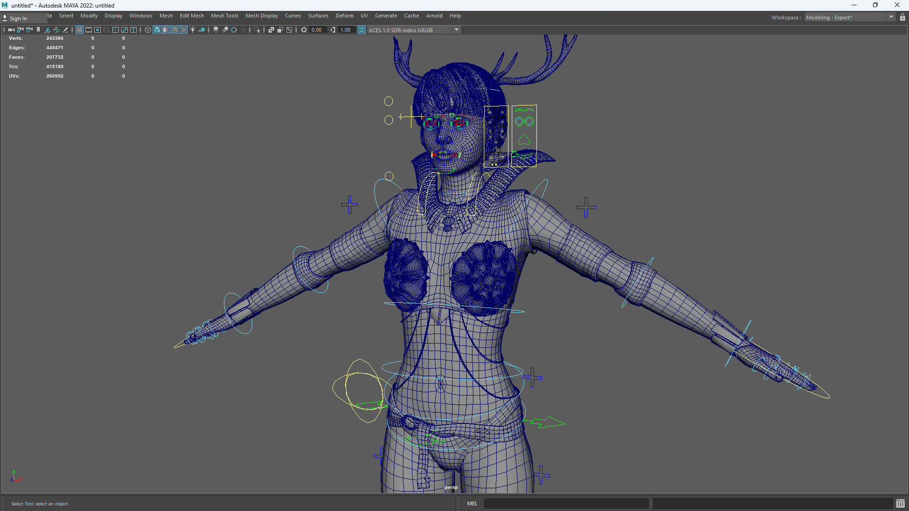This screenshot has height=511, width=909.
Task: Open the Surfaces menu
Action: 318,16
